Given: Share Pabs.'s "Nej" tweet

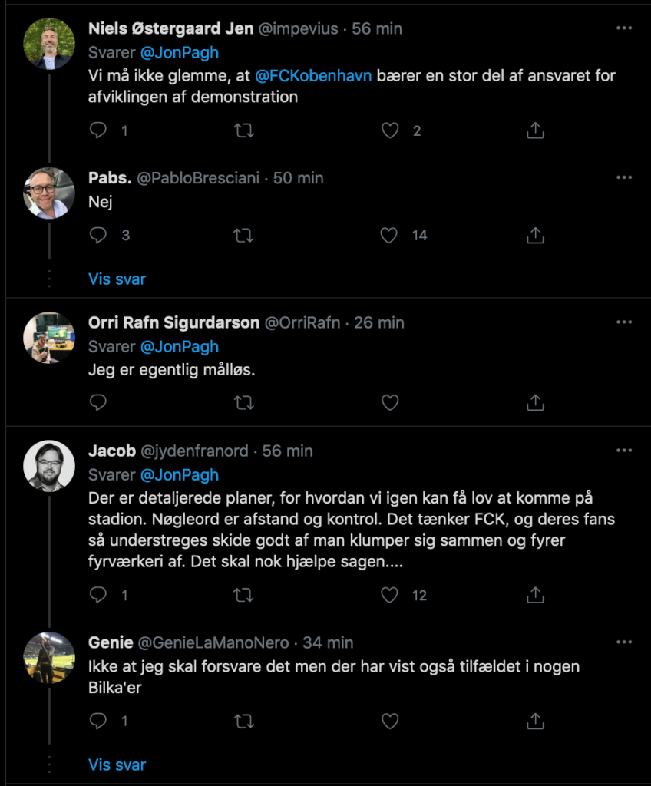Looking at the screenshot, I should tap(535, 235).
